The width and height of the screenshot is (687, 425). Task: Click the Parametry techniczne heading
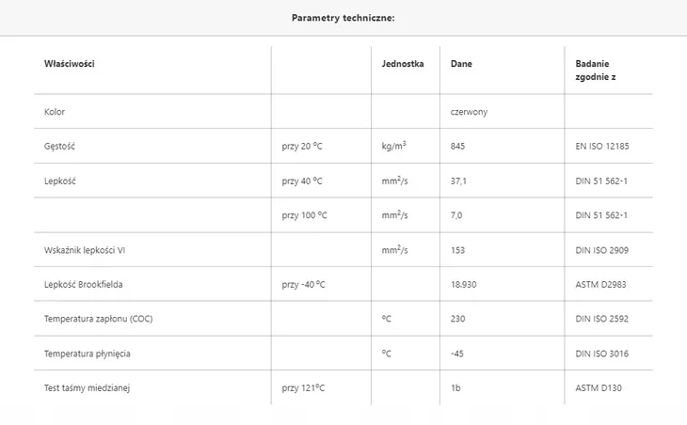tap(343, 18)
